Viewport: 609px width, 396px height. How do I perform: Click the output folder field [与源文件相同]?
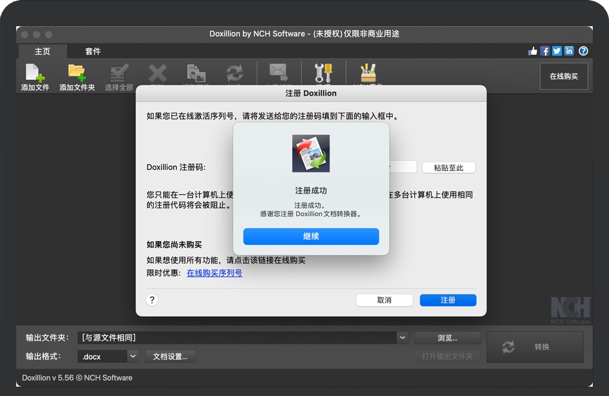(237, 338)
